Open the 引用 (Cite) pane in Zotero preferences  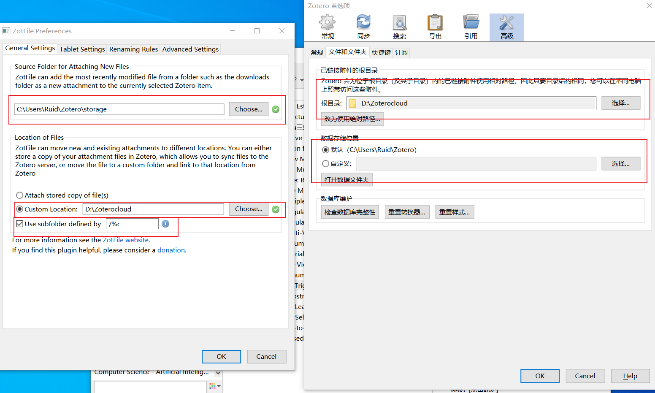(471, 27)
